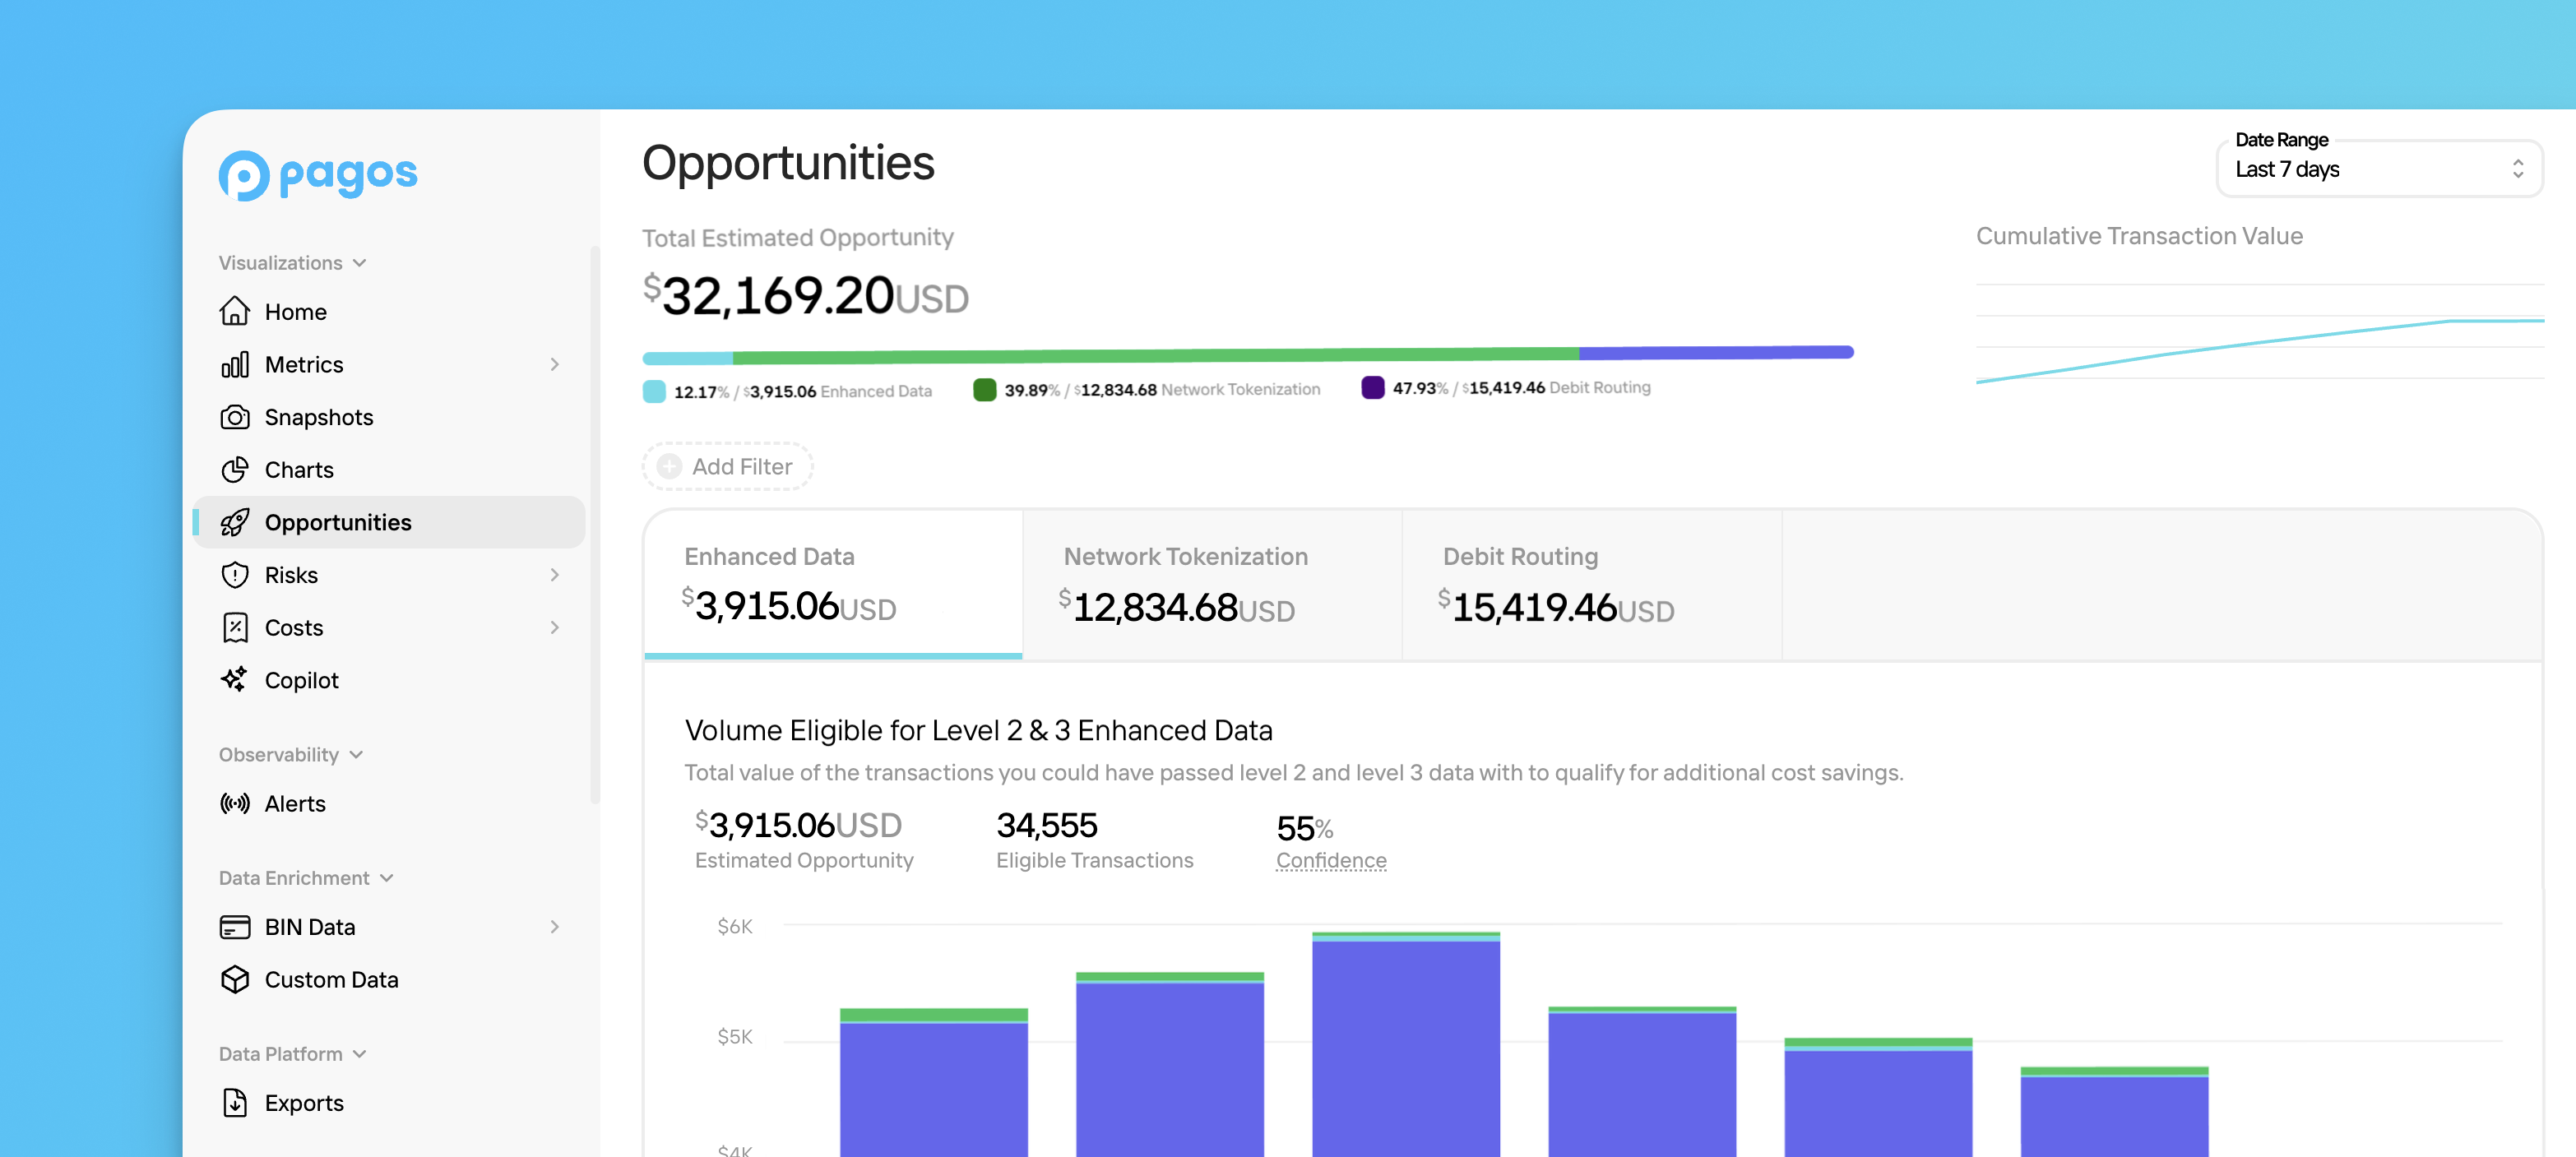
Task: Select the Metrics bar chart icon
Action: (235, 364)
